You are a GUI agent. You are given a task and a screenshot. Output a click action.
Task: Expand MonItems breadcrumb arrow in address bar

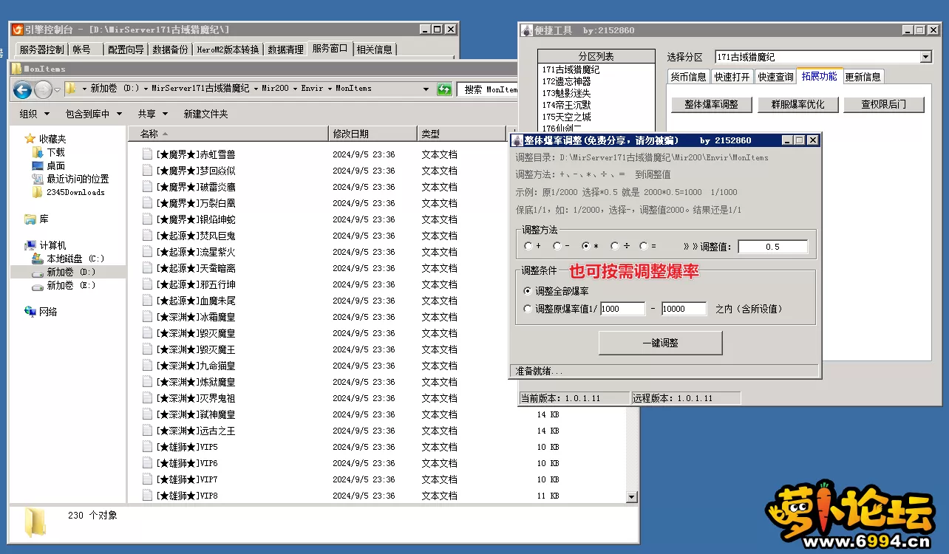(378, 89)
